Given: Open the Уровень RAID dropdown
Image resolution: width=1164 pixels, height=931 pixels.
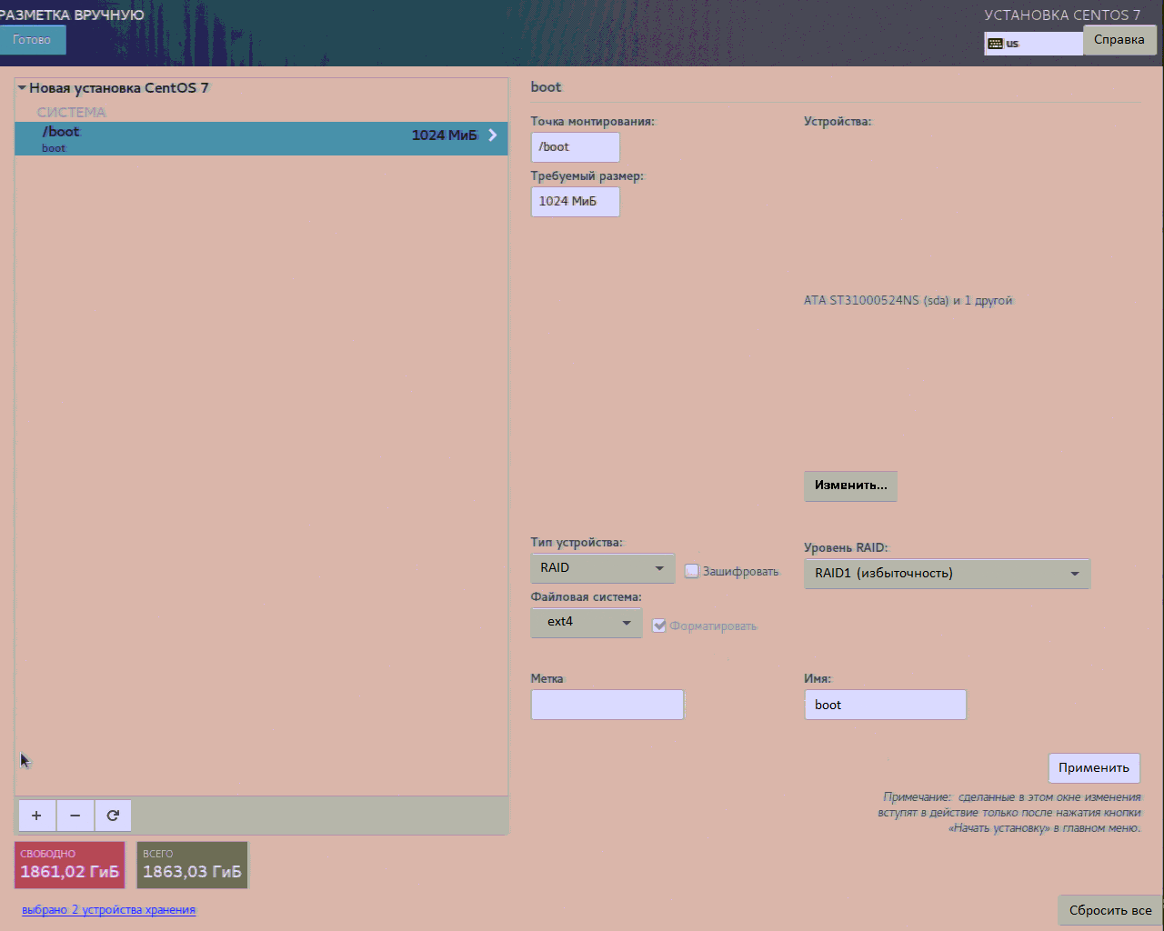Looking at the screenshot, I should coord(947,574).
